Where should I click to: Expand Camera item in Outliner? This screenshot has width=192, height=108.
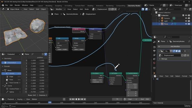(x=159, y=18)
